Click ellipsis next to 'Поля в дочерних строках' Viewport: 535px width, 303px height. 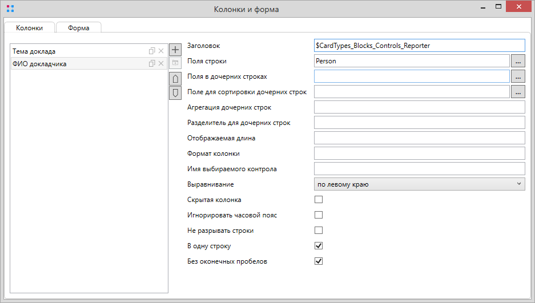[x=518, y=76]
